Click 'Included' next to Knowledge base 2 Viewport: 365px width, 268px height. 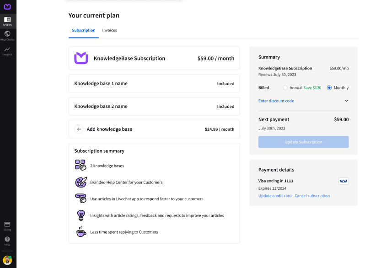point(225,107)
